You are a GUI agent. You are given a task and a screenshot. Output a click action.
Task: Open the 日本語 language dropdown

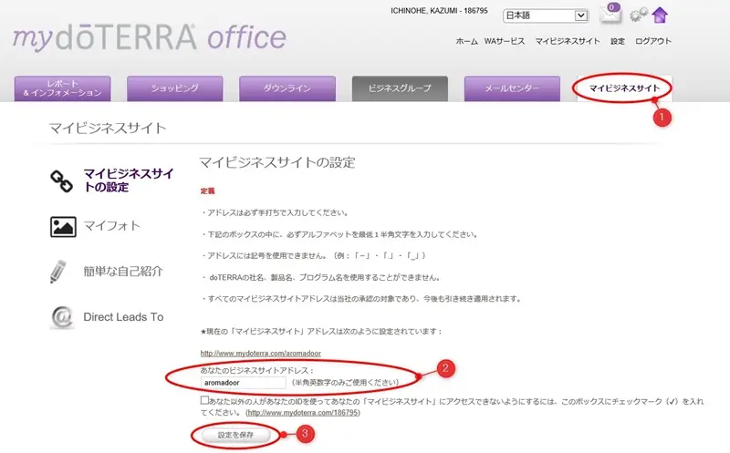546,15
